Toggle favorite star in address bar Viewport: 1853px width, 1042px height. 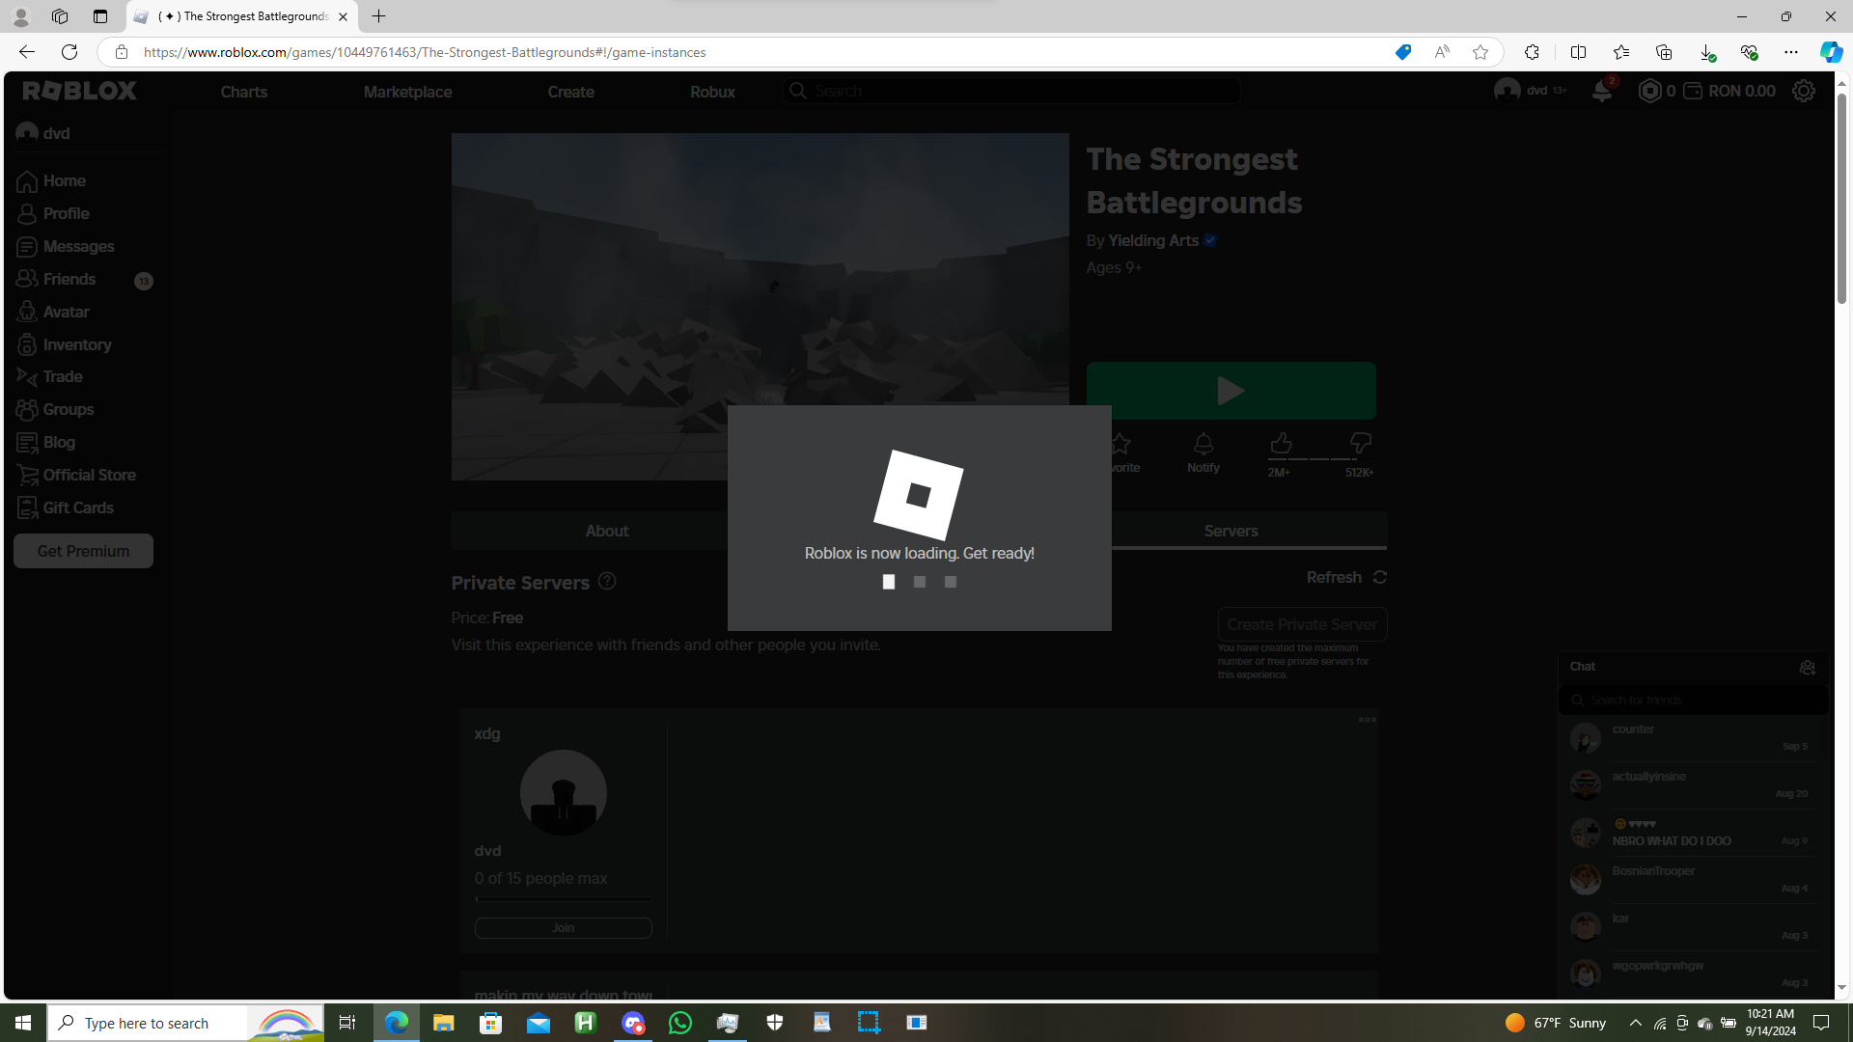(1480, 52)
